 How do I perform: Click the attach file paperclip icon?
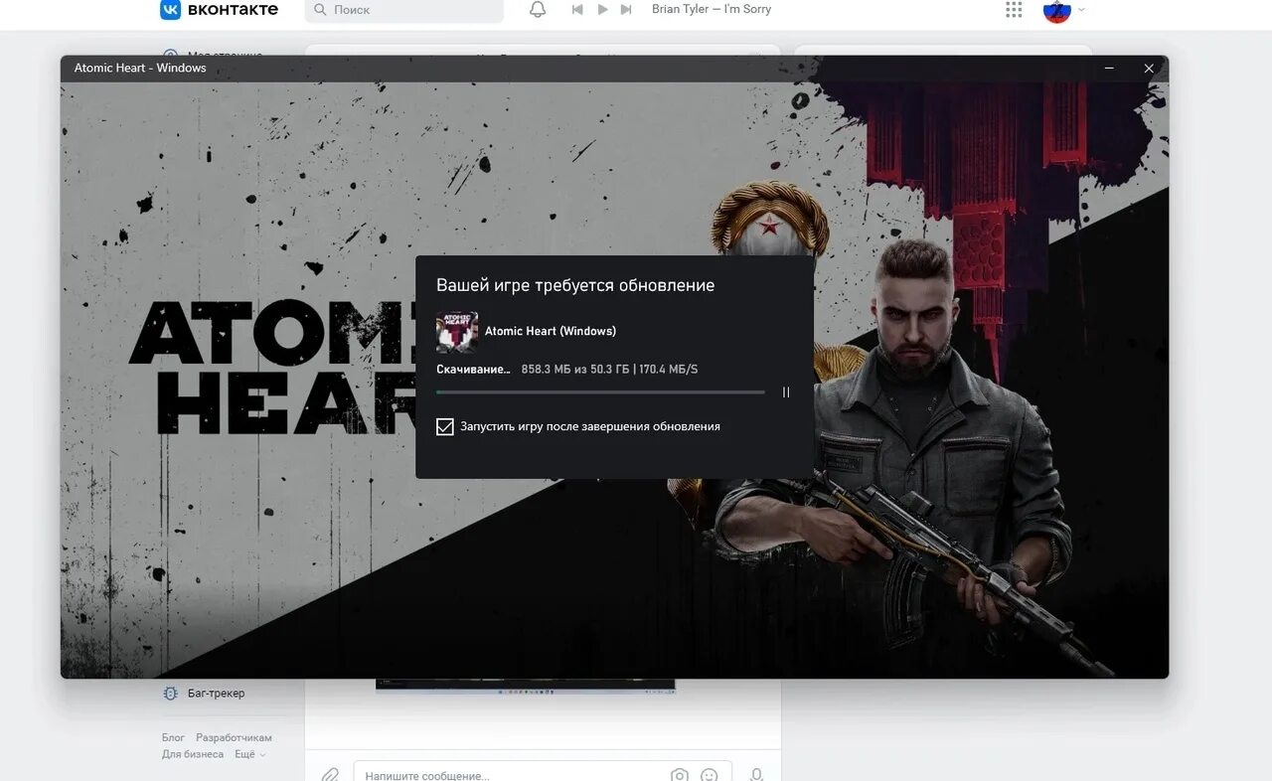pyautogui.click(x=331, y=774)
